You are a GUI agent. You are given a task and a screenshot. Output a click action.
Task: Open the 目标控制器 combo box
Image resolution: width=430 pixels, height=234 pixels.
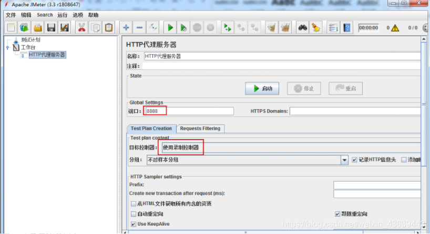[291, 147]
